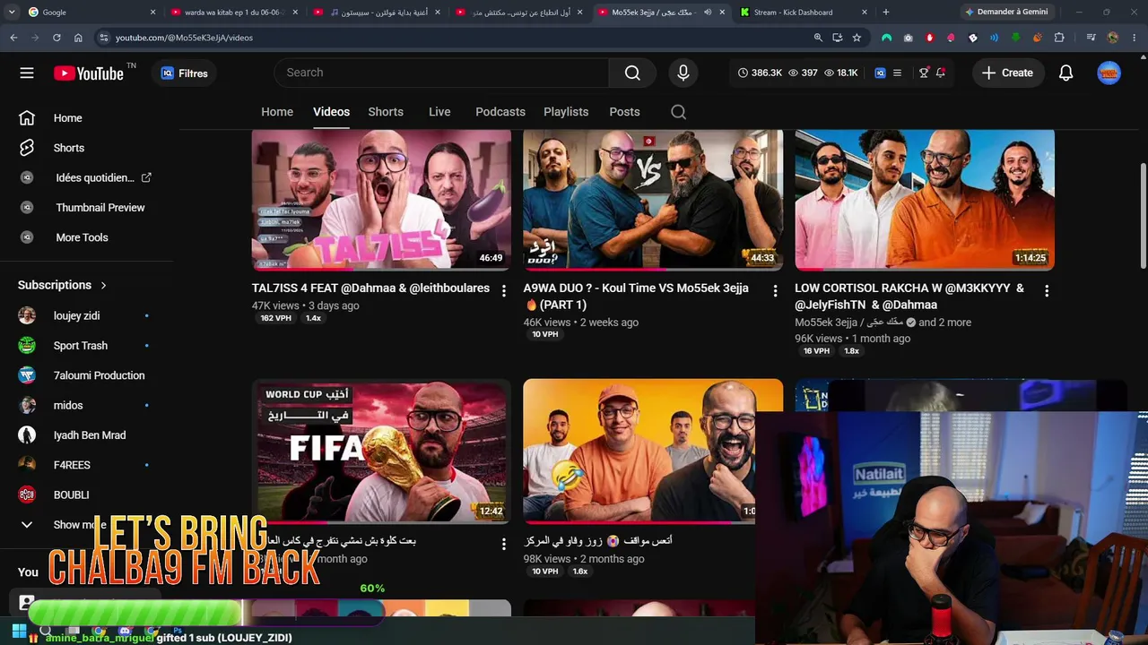Start voice search with the microphone icon
This screenshot has width=1148, height=645.
(683, 73)
